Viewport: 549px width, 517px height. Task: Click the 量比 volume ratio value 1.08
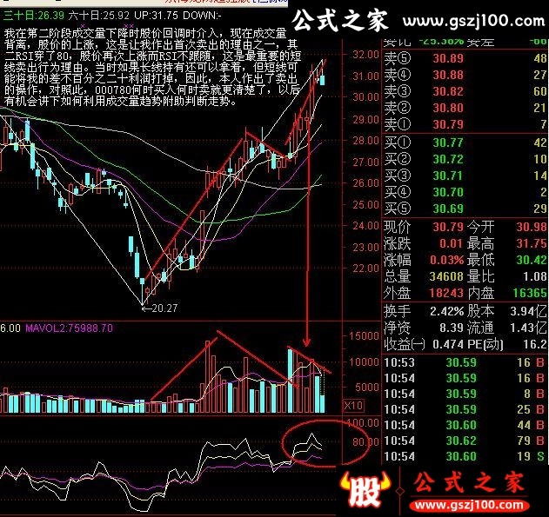[535, 276]
